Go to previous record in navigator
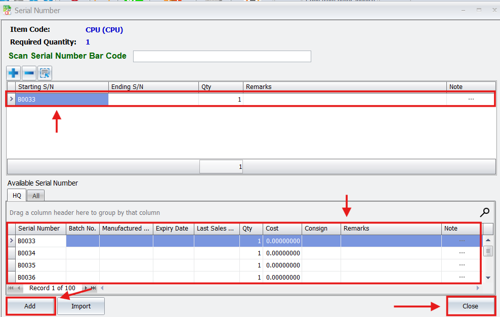 point(19,288)
